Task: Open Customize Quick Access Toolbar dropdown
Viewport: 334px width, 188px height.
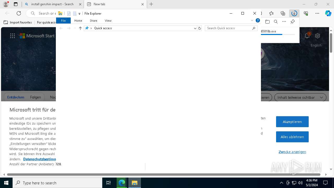Action: point(79,14)
